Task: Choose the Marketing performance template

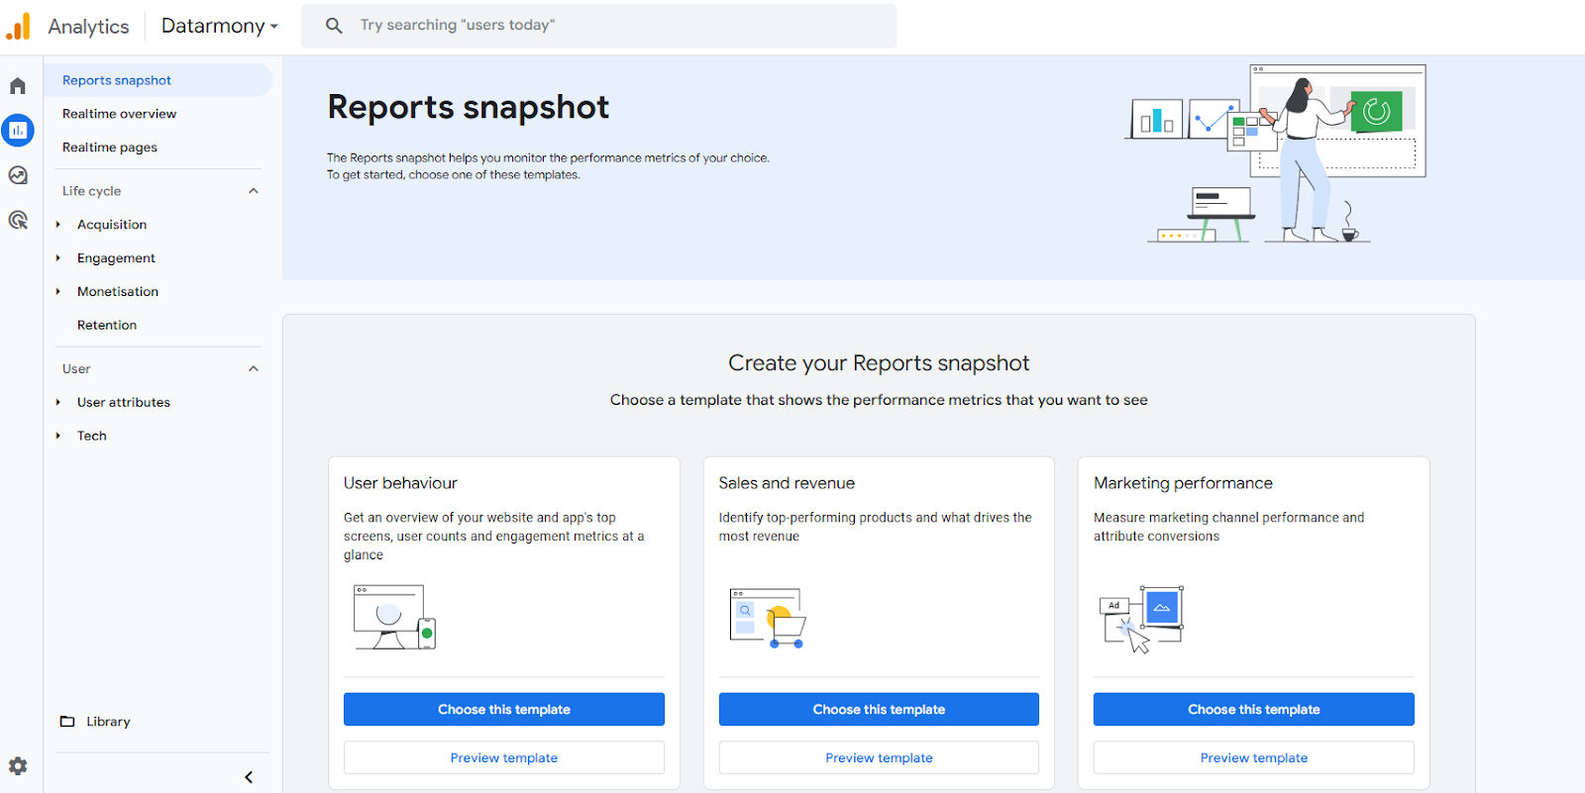Action: 1253,709
